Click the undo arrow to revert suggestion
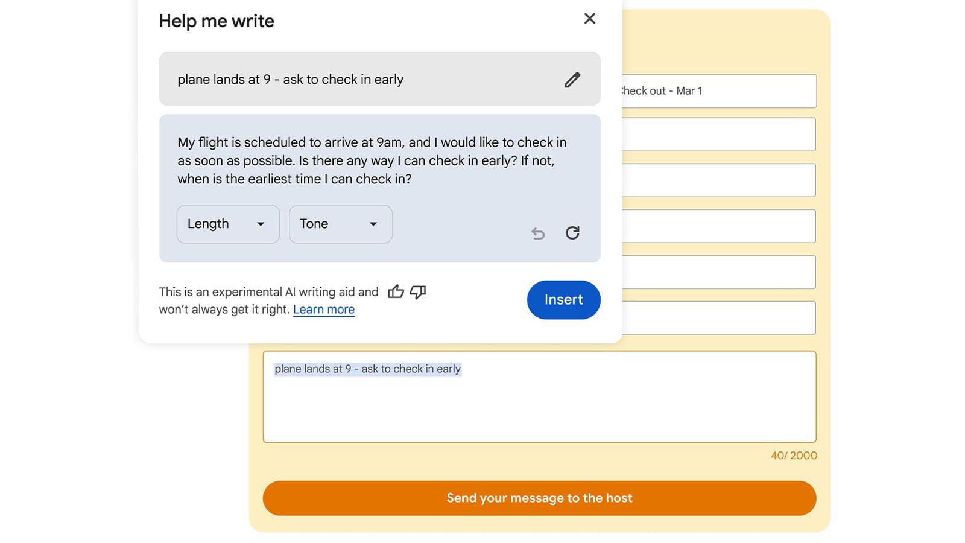This screenshot has height=543, width=965. [537, 233]
